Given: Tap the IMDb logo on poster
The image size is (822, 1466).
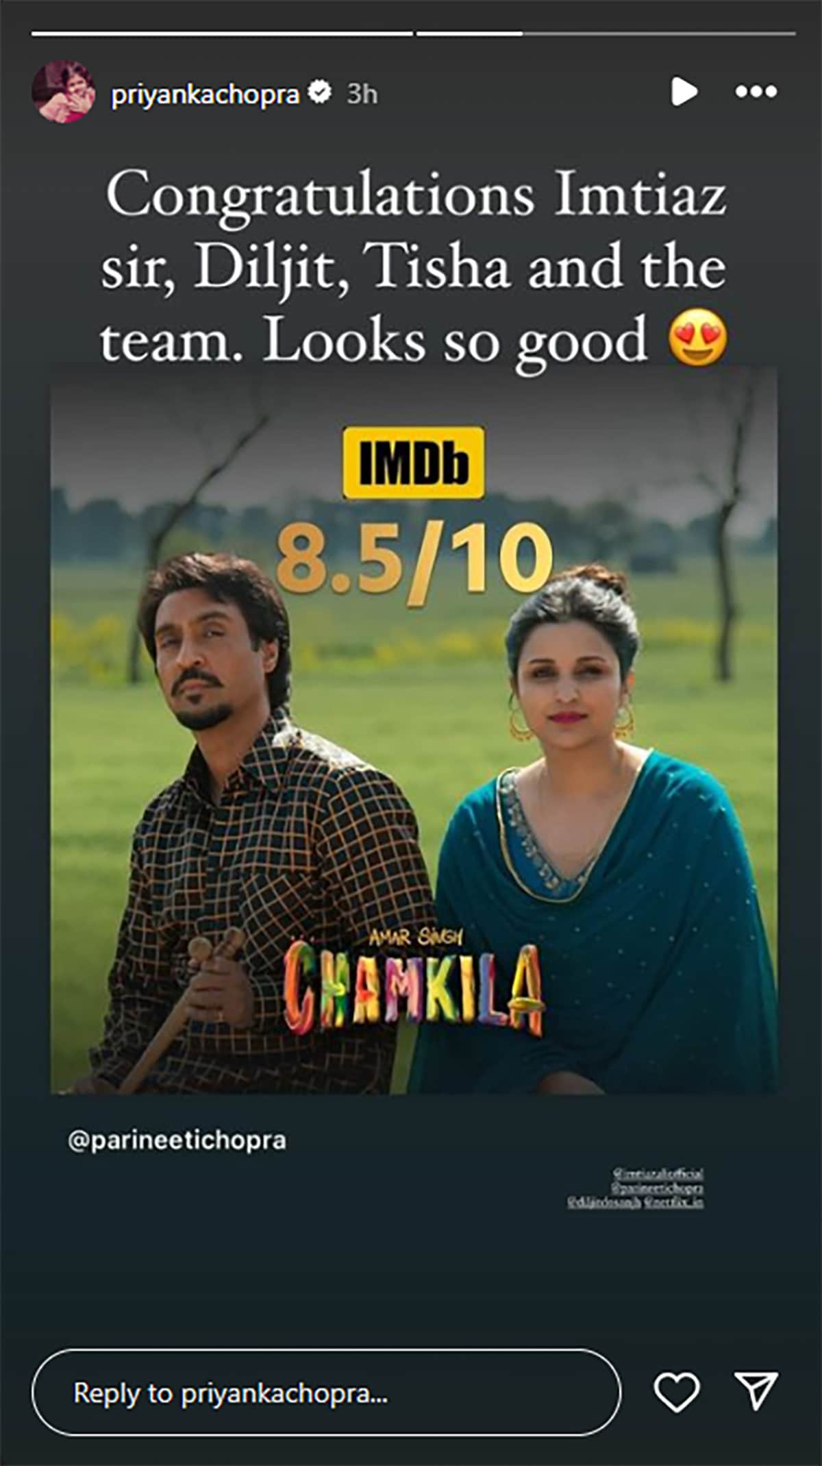Looking at the screenshot, I should 413,463.
